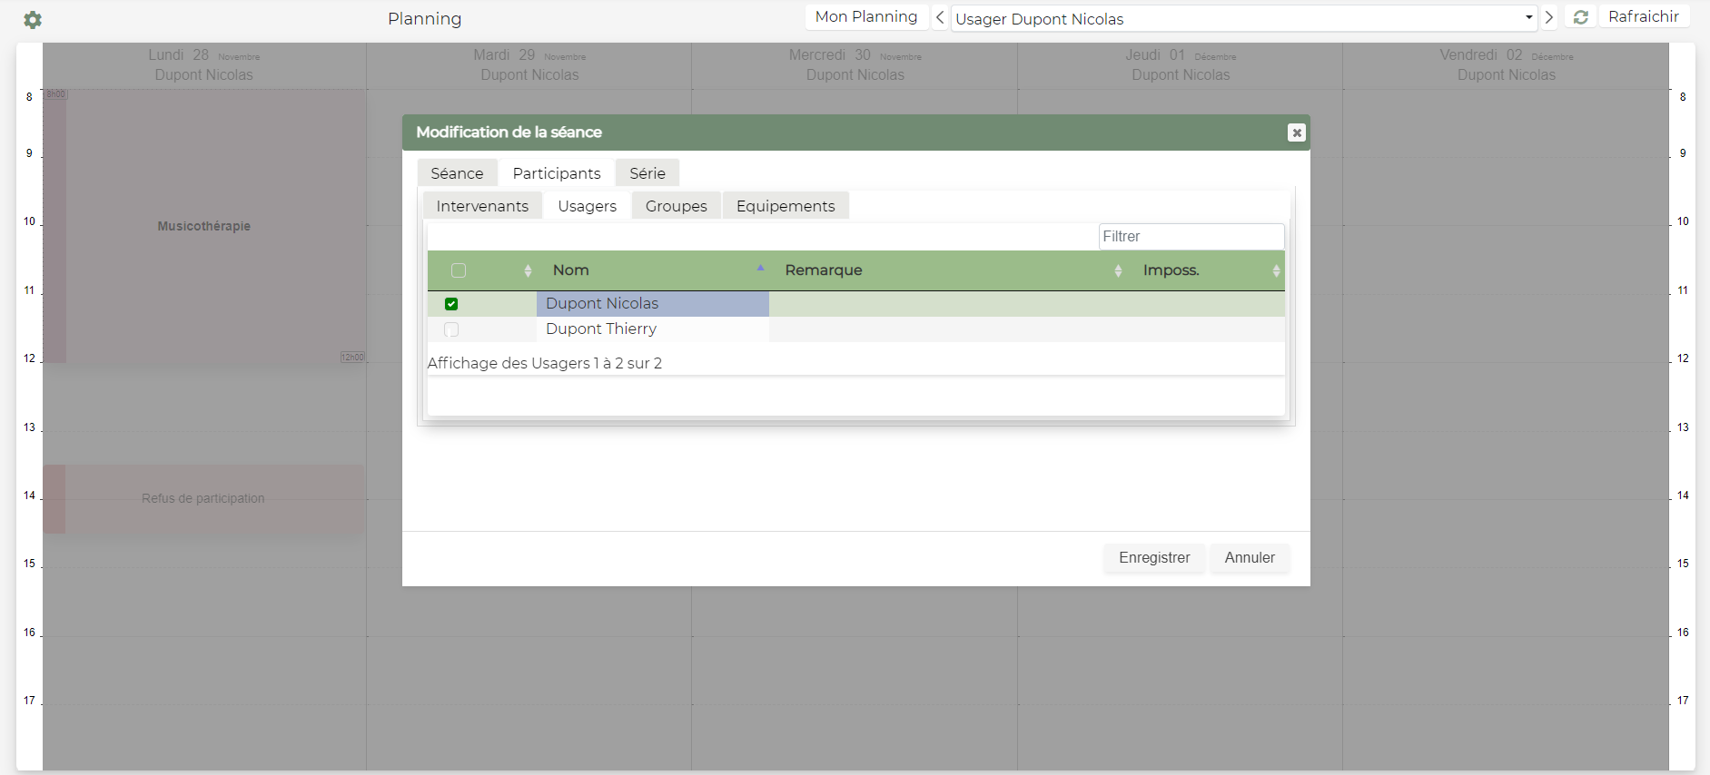The width and height of the screenshot is (1710, 775).
Task: Uncheck the Dupont Nicolas checkbox
Action: coord(451,304)
